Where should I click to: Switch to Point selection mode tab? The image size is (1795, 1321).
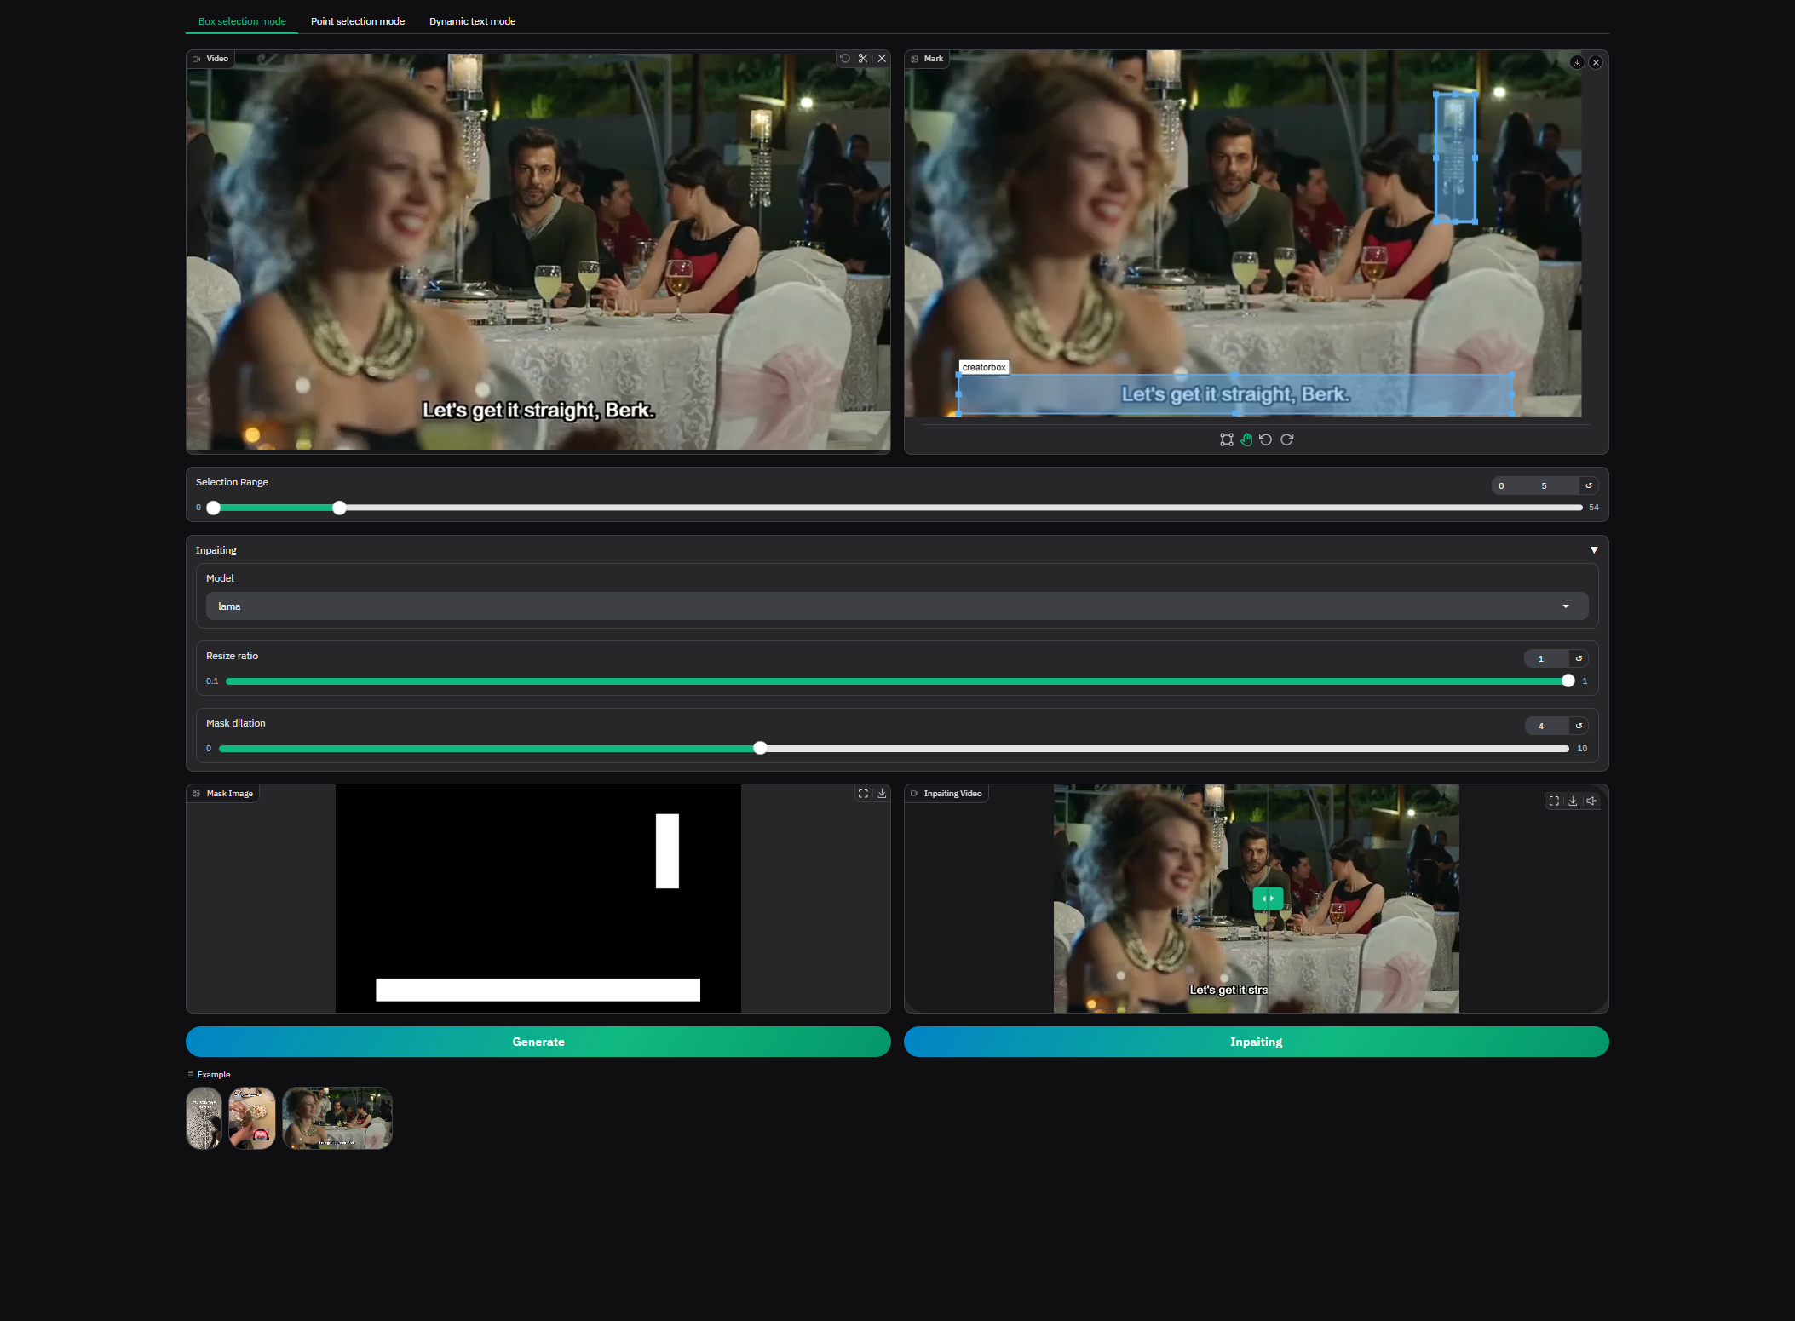pyautogui.click(x=357, y=21)
